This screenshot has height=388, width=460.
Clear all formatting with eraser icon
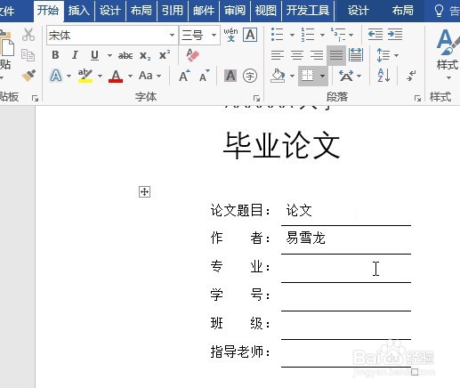[192, 55]
